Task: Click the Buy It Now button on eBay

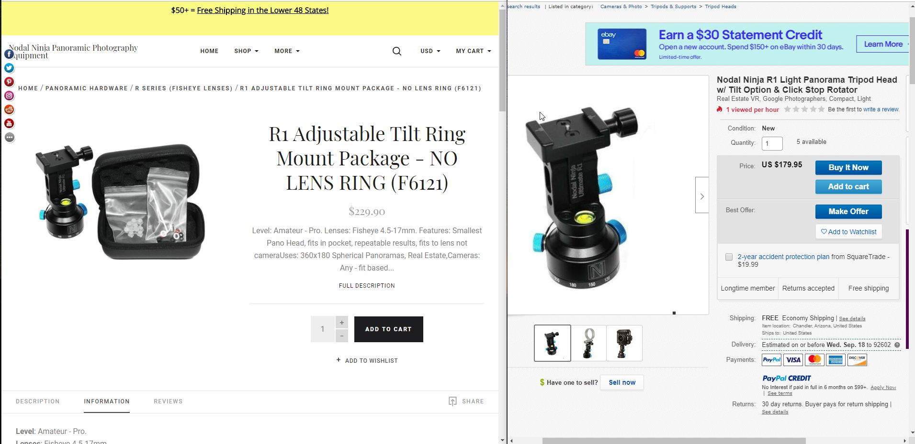Action: point(848,168)
